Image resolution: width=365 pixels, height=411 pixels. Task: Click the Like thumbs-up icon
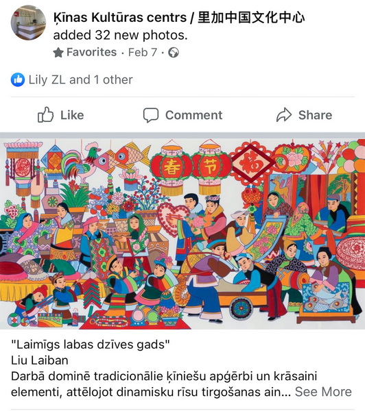tap(45, 114)
